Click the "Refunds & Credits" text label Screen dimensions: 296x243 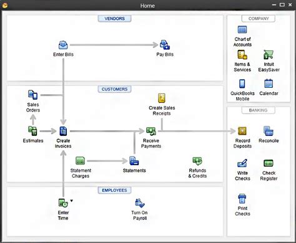pyautogui.click(x=197, y=173)
